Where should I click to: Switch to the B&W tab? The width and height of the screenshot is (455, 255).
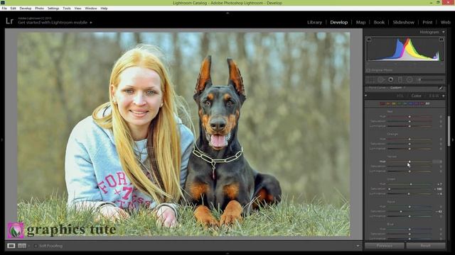click(x=434, y=96)
